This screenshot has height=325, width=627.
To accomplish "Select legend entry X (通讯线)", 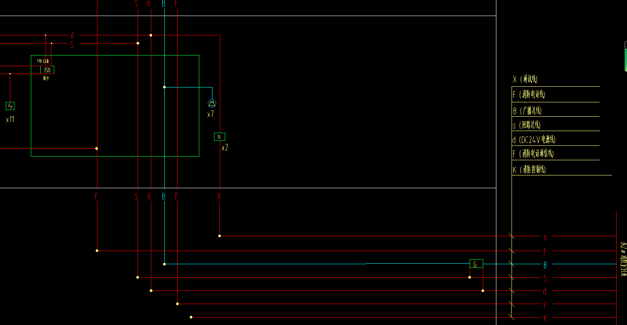I will tap(525, 79).
